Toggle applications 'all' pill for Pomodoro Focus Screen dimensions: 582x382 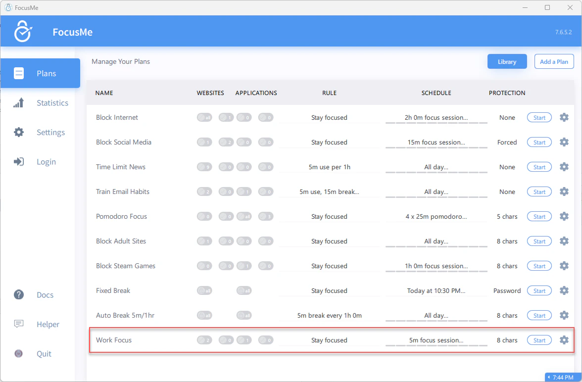tap(244, 216)
